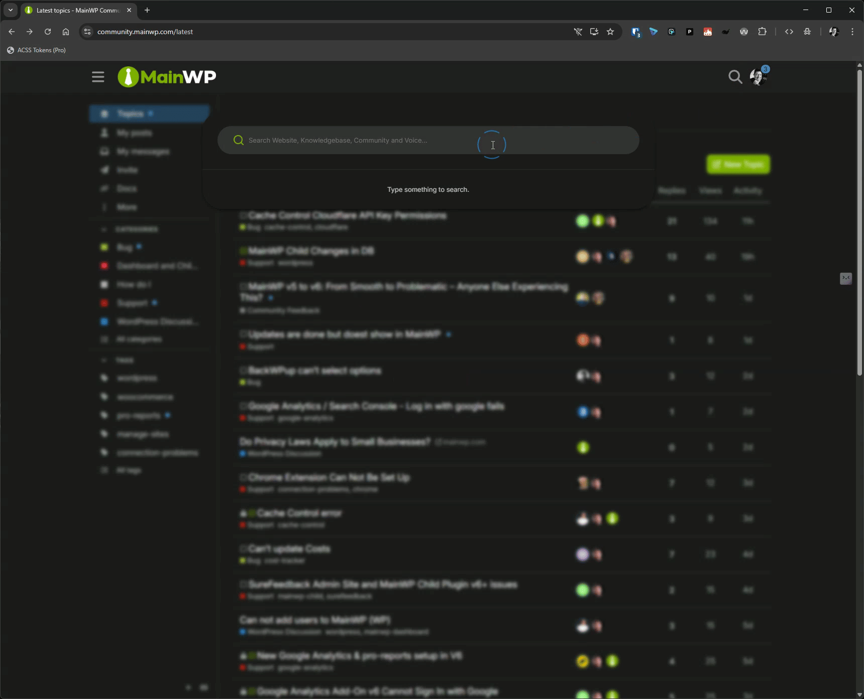Click the green New Topic button

click(738, 164)
